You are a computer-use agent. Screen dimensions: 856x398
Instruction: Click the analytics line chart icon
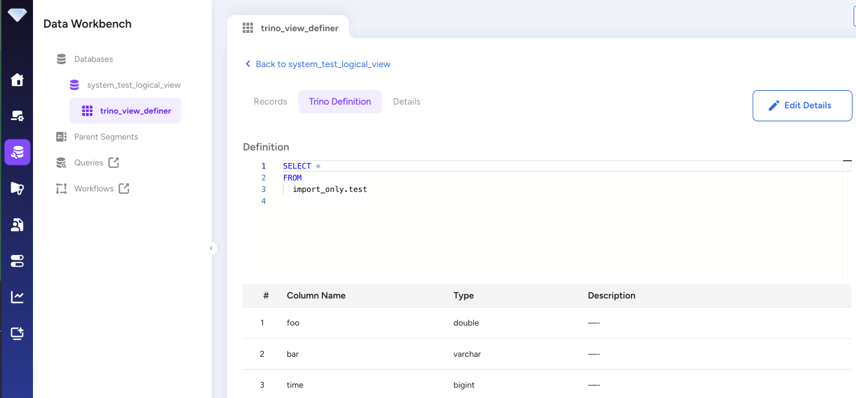pyautogui.click(x=17, y=297)
